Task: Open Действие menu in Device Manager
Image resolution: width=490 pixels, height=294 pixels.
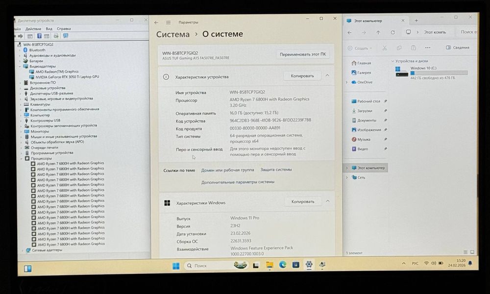Action: (33, 29)
